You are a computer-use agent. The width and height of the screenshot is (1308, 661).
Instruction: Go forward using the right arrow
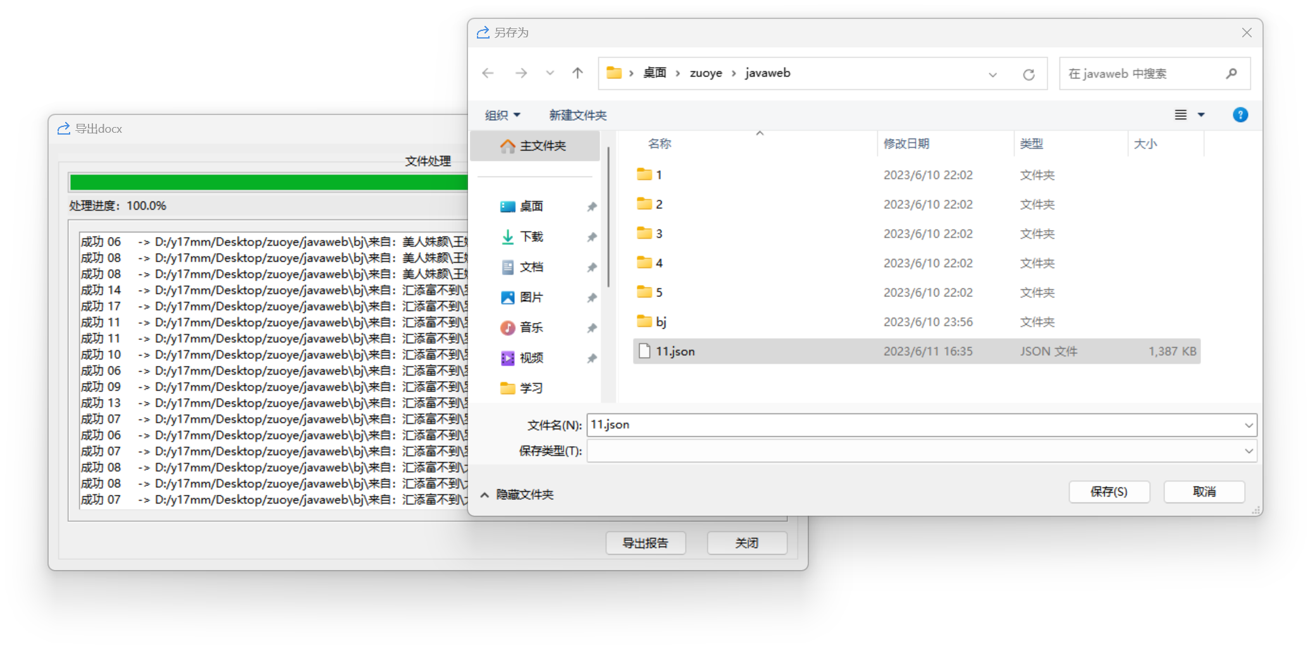[521, 73]
